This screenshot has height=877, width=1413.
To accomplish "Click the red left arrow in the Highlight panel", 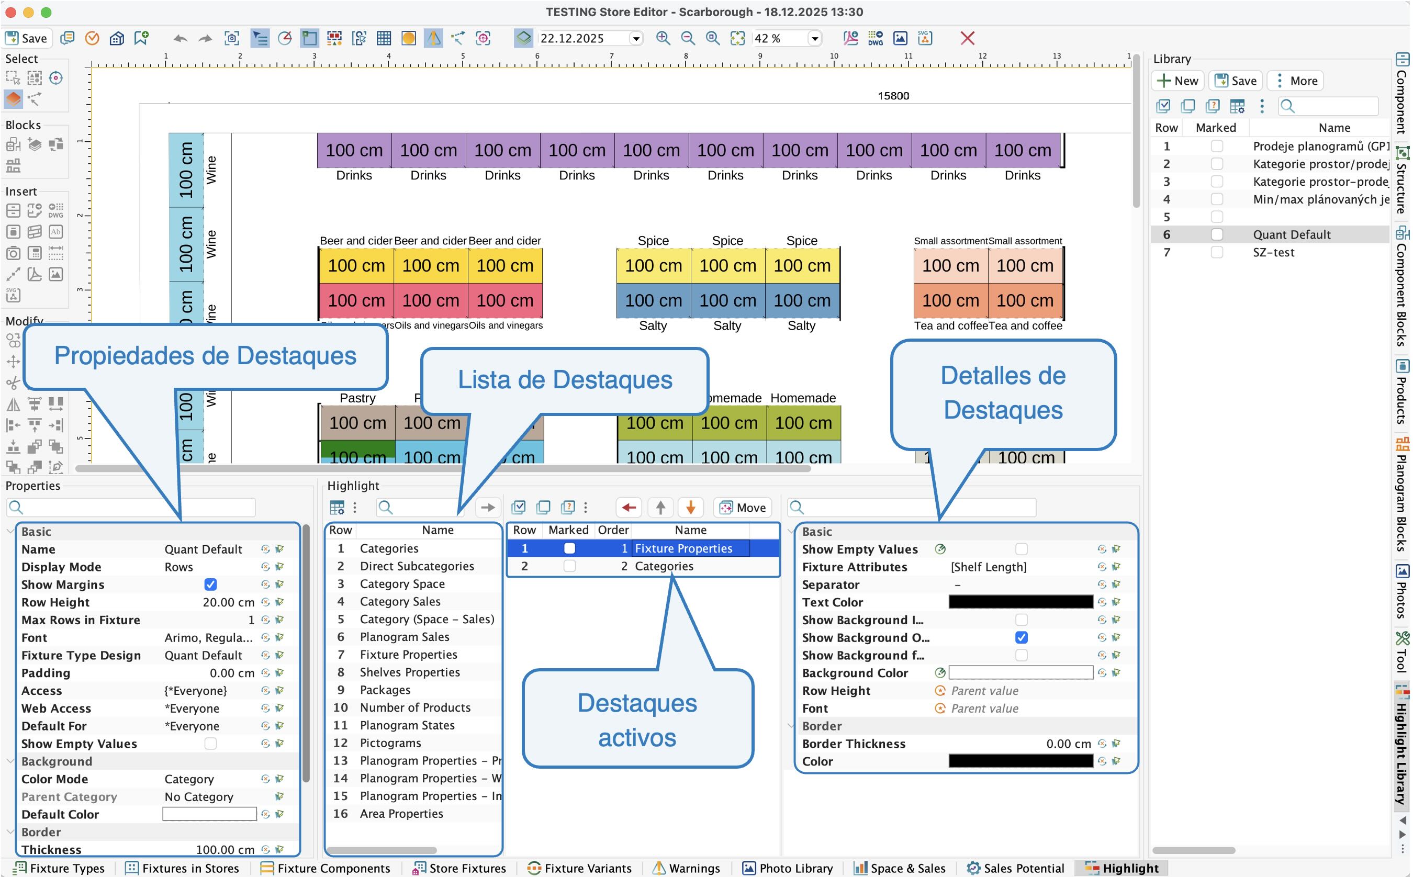I will point(629,508).
